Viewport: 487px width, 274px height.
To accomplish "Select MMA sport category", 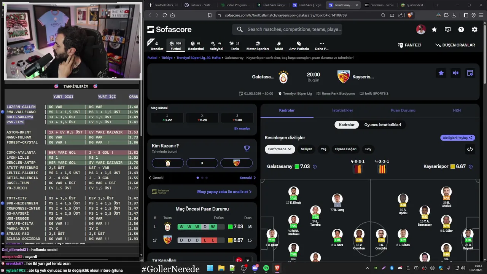I will click(279, 46).
